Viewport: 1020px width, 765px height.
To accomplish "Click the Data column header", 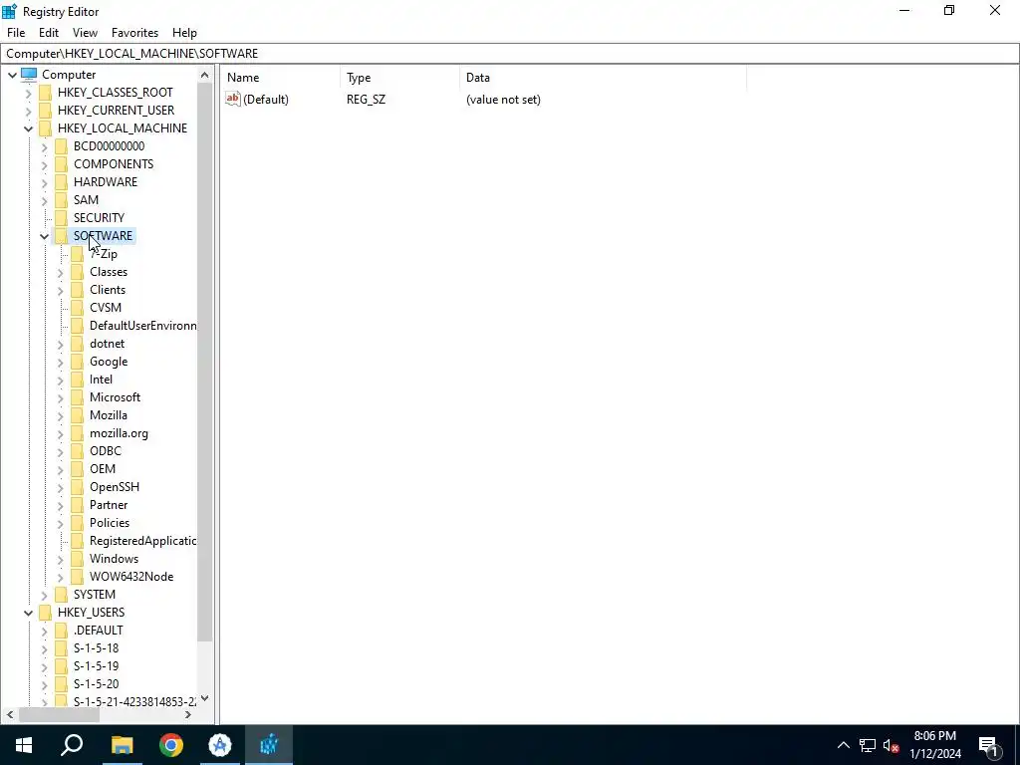I will pyautogui.click(x=603, y=78).
